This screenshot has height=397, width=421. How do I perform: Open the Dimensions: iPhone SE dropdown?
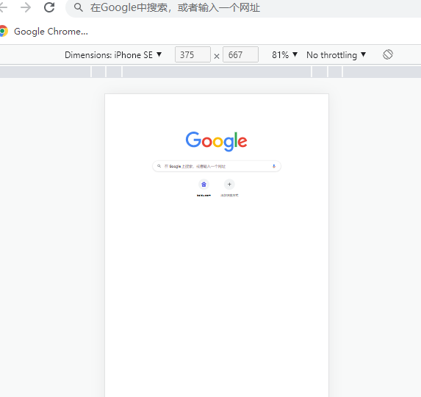[x=113, y=55]
